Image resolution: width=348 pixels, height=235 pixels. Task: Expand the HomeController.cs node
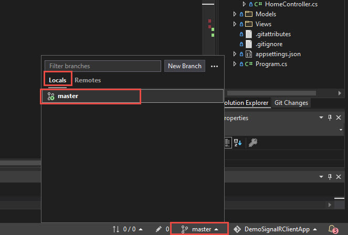[244, 4]
